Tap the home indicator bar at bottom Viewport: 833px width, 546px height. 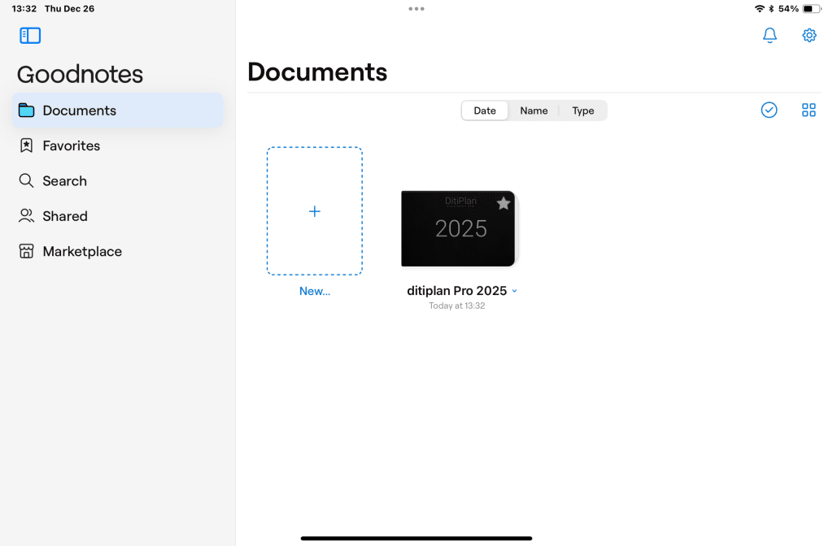[x=416, y=538]
